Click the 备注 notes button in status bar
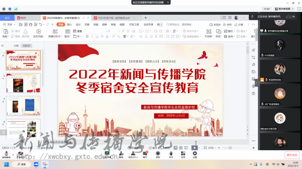This screenshot has width=302, height=169. (153, 148)
